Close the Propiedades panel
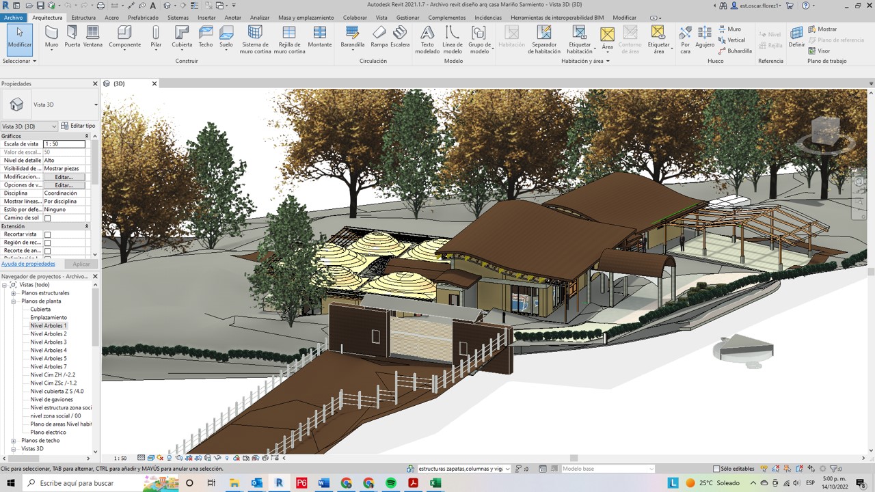The image size is (875, 492). [95, 83]
